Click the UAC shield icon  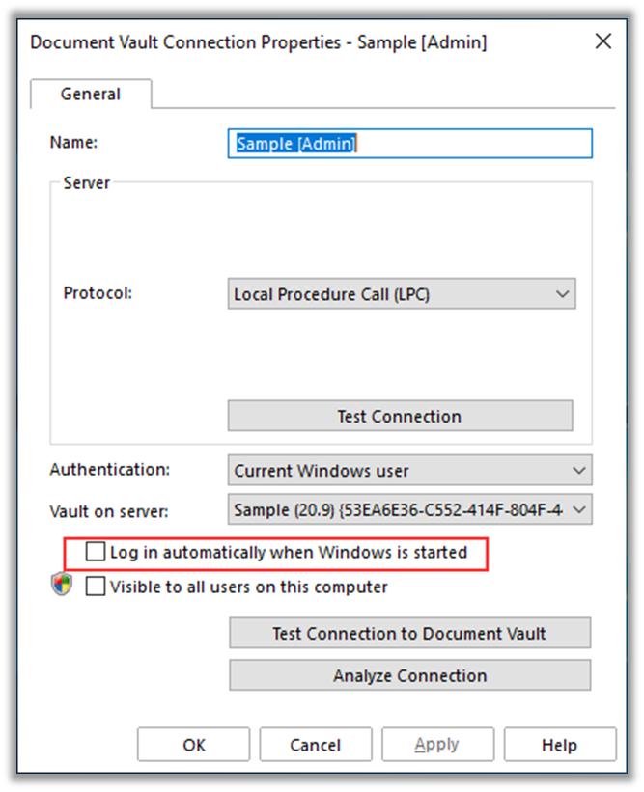[62, 585]
